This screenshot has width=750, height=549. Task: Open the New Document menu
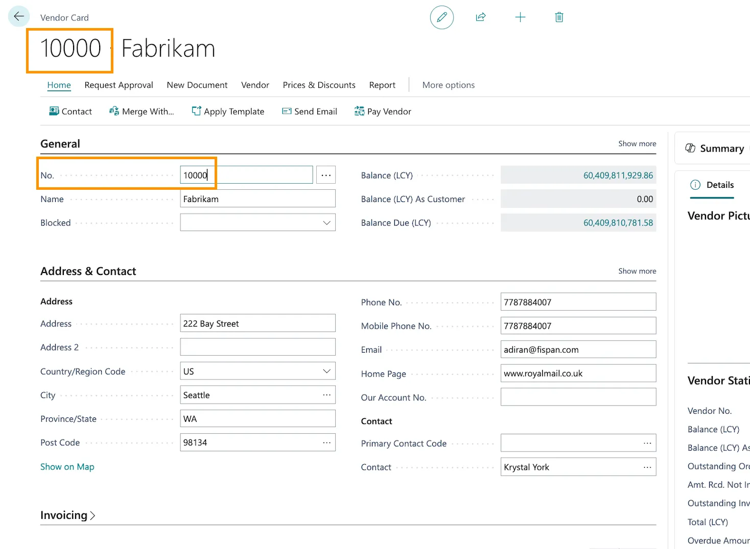[197, 85]
